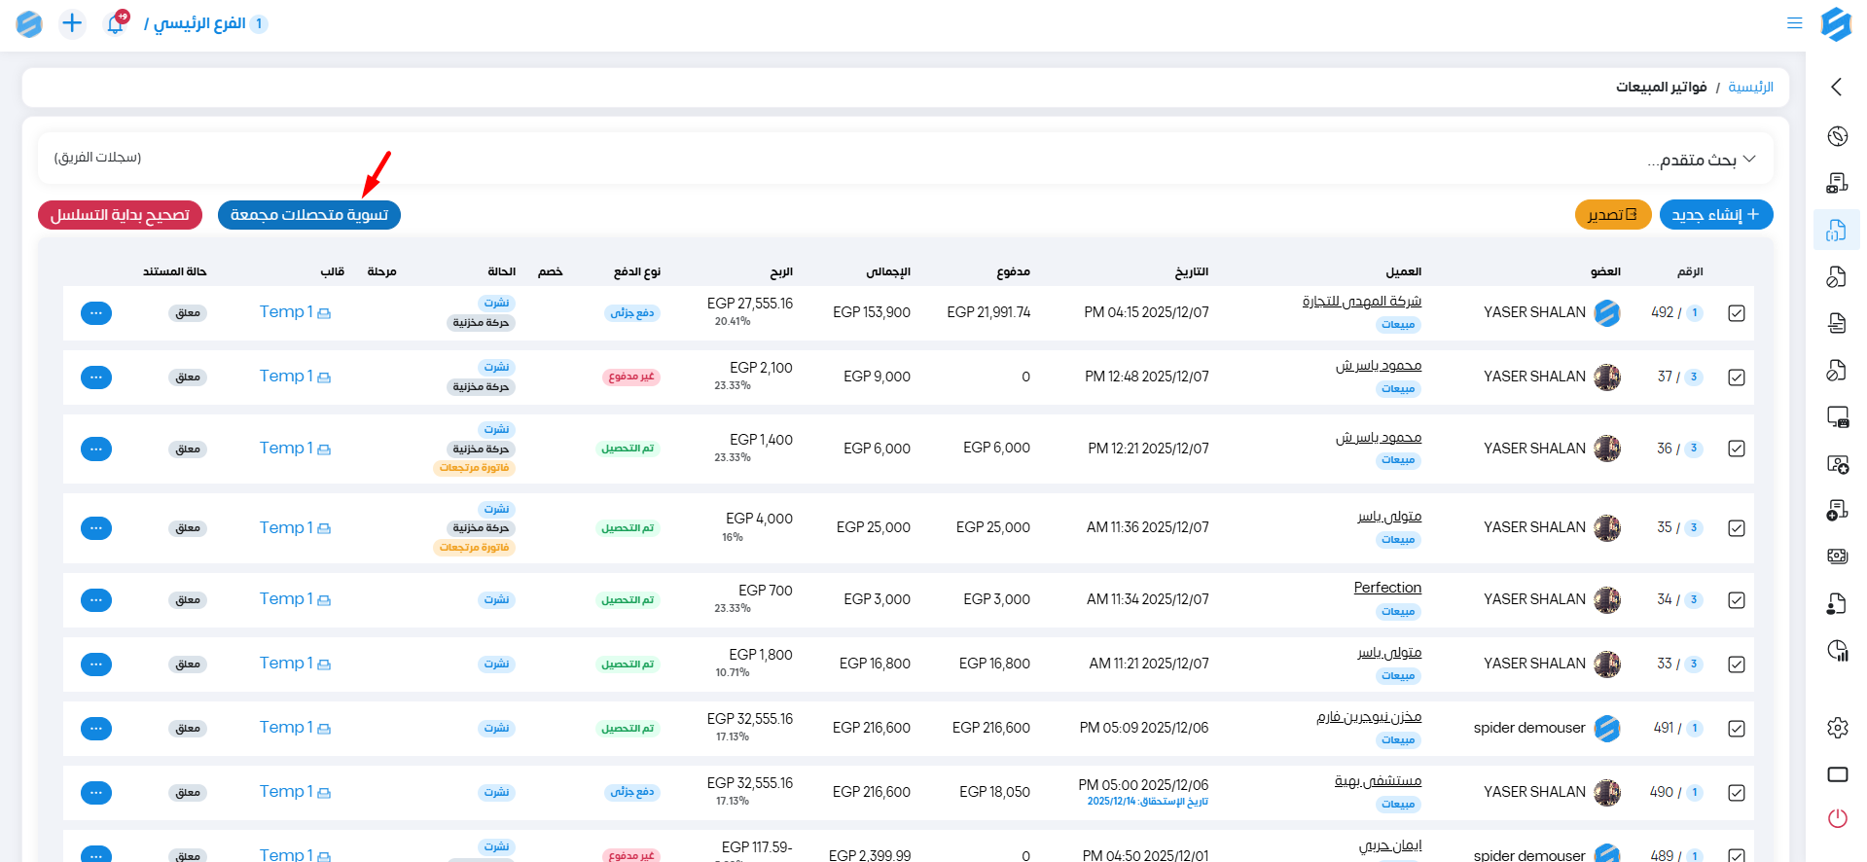Image resolution: width=1867 pixels, height=862 pixels.
Task: Click the red power logout icon
Action: (x=1837, y=818)
